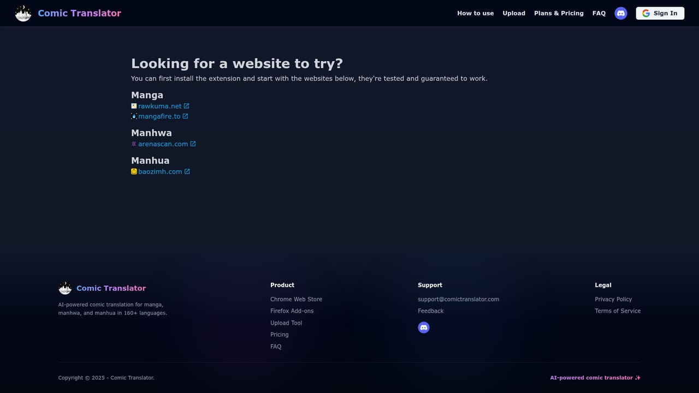
Task: Click the baozimh.com favicon
Action: pos(134,171)
